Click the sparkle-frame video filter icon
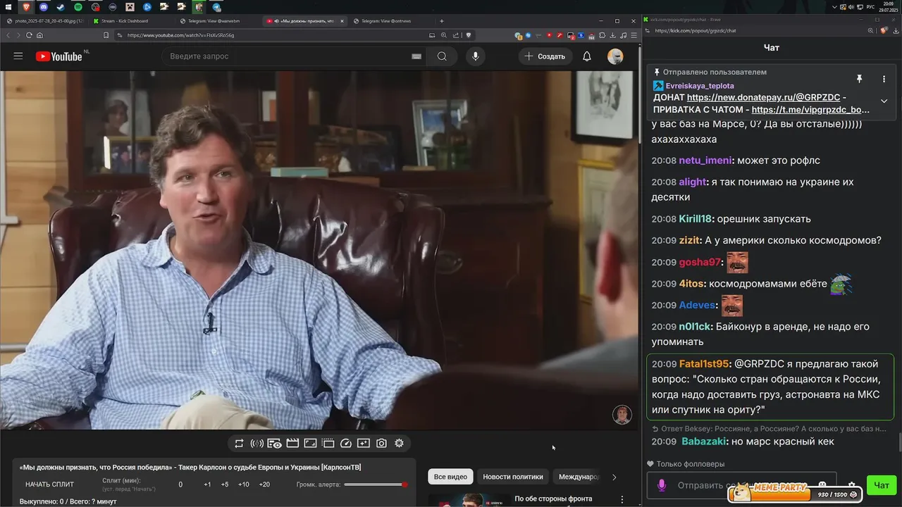This screenshot has width=902, height=507. (364, 444)
